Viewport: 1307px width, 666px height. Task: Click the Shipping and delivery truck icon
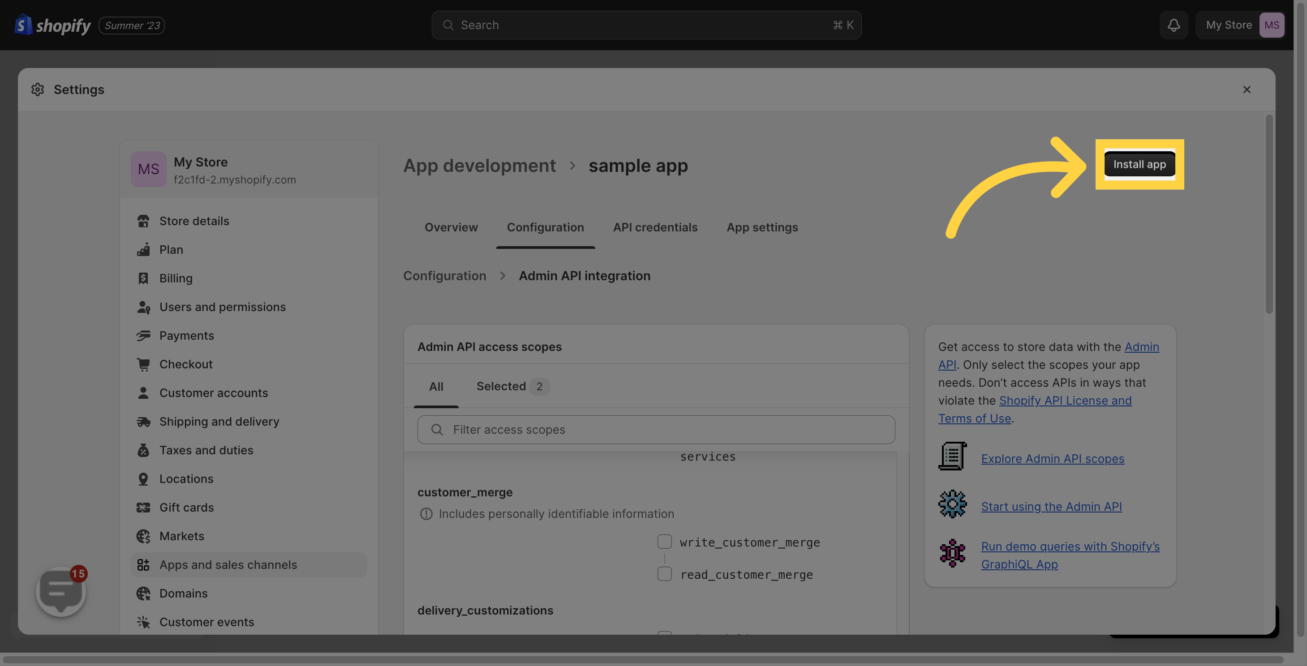(x=143, y=422)
